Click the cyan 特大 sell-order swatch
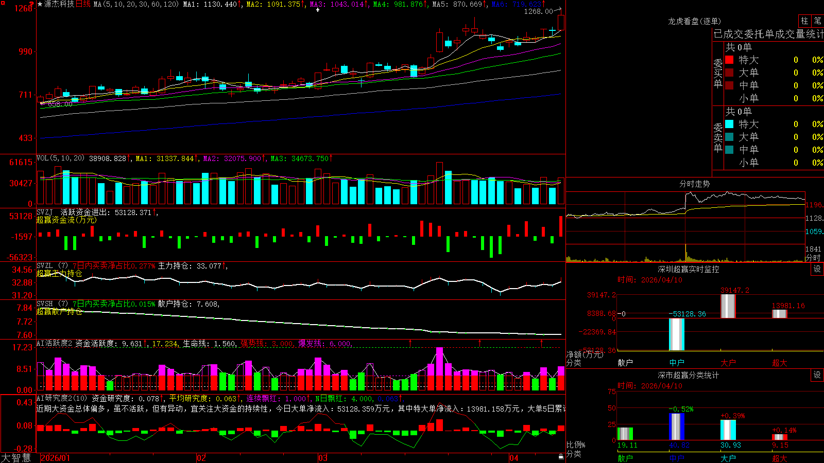Image resolution: width=824 pixels, height=463 pixels. pyautogui.click(x=729, y=124)
